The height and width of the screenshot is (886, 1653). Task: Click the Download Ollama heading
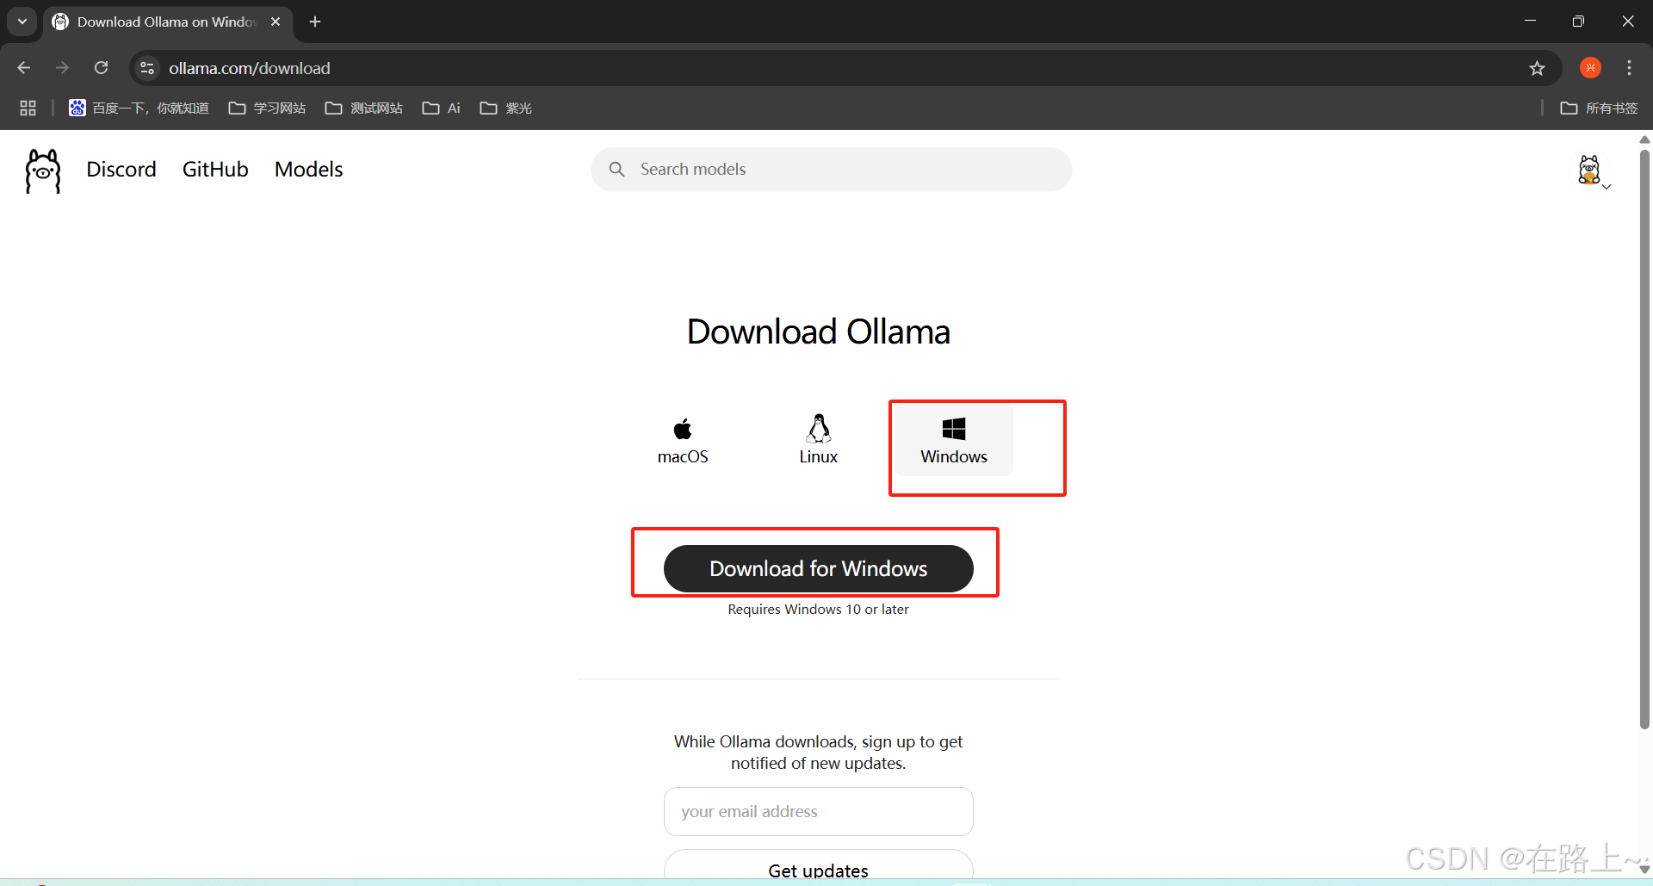coord(818,331)
